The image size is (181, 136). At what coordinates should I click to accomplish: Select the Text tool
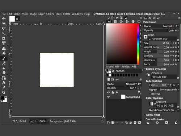4,83
